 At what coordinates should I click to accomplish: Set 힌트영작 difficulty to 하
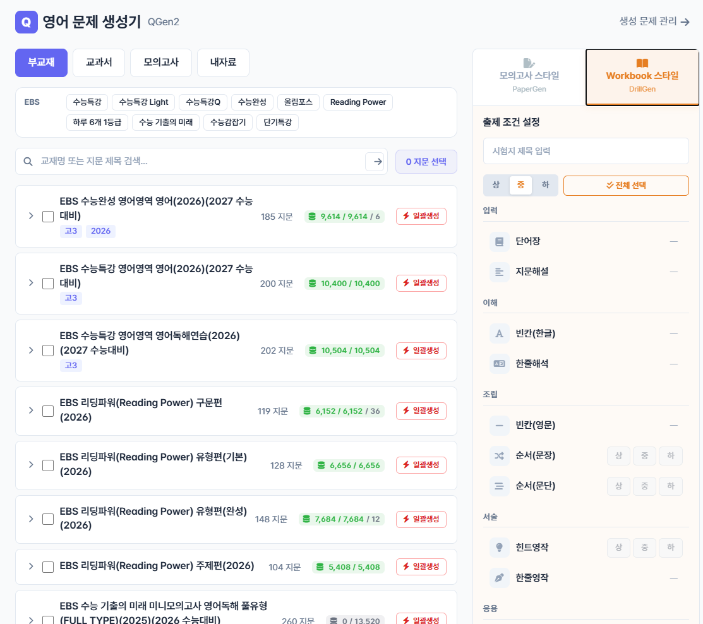click(x=671, y=548)
